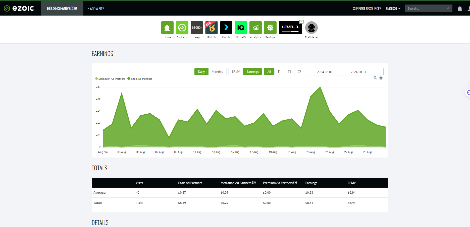Screen dimensions: 470x227
Task: Open the Leap tool icon
Action: (197, 28)
